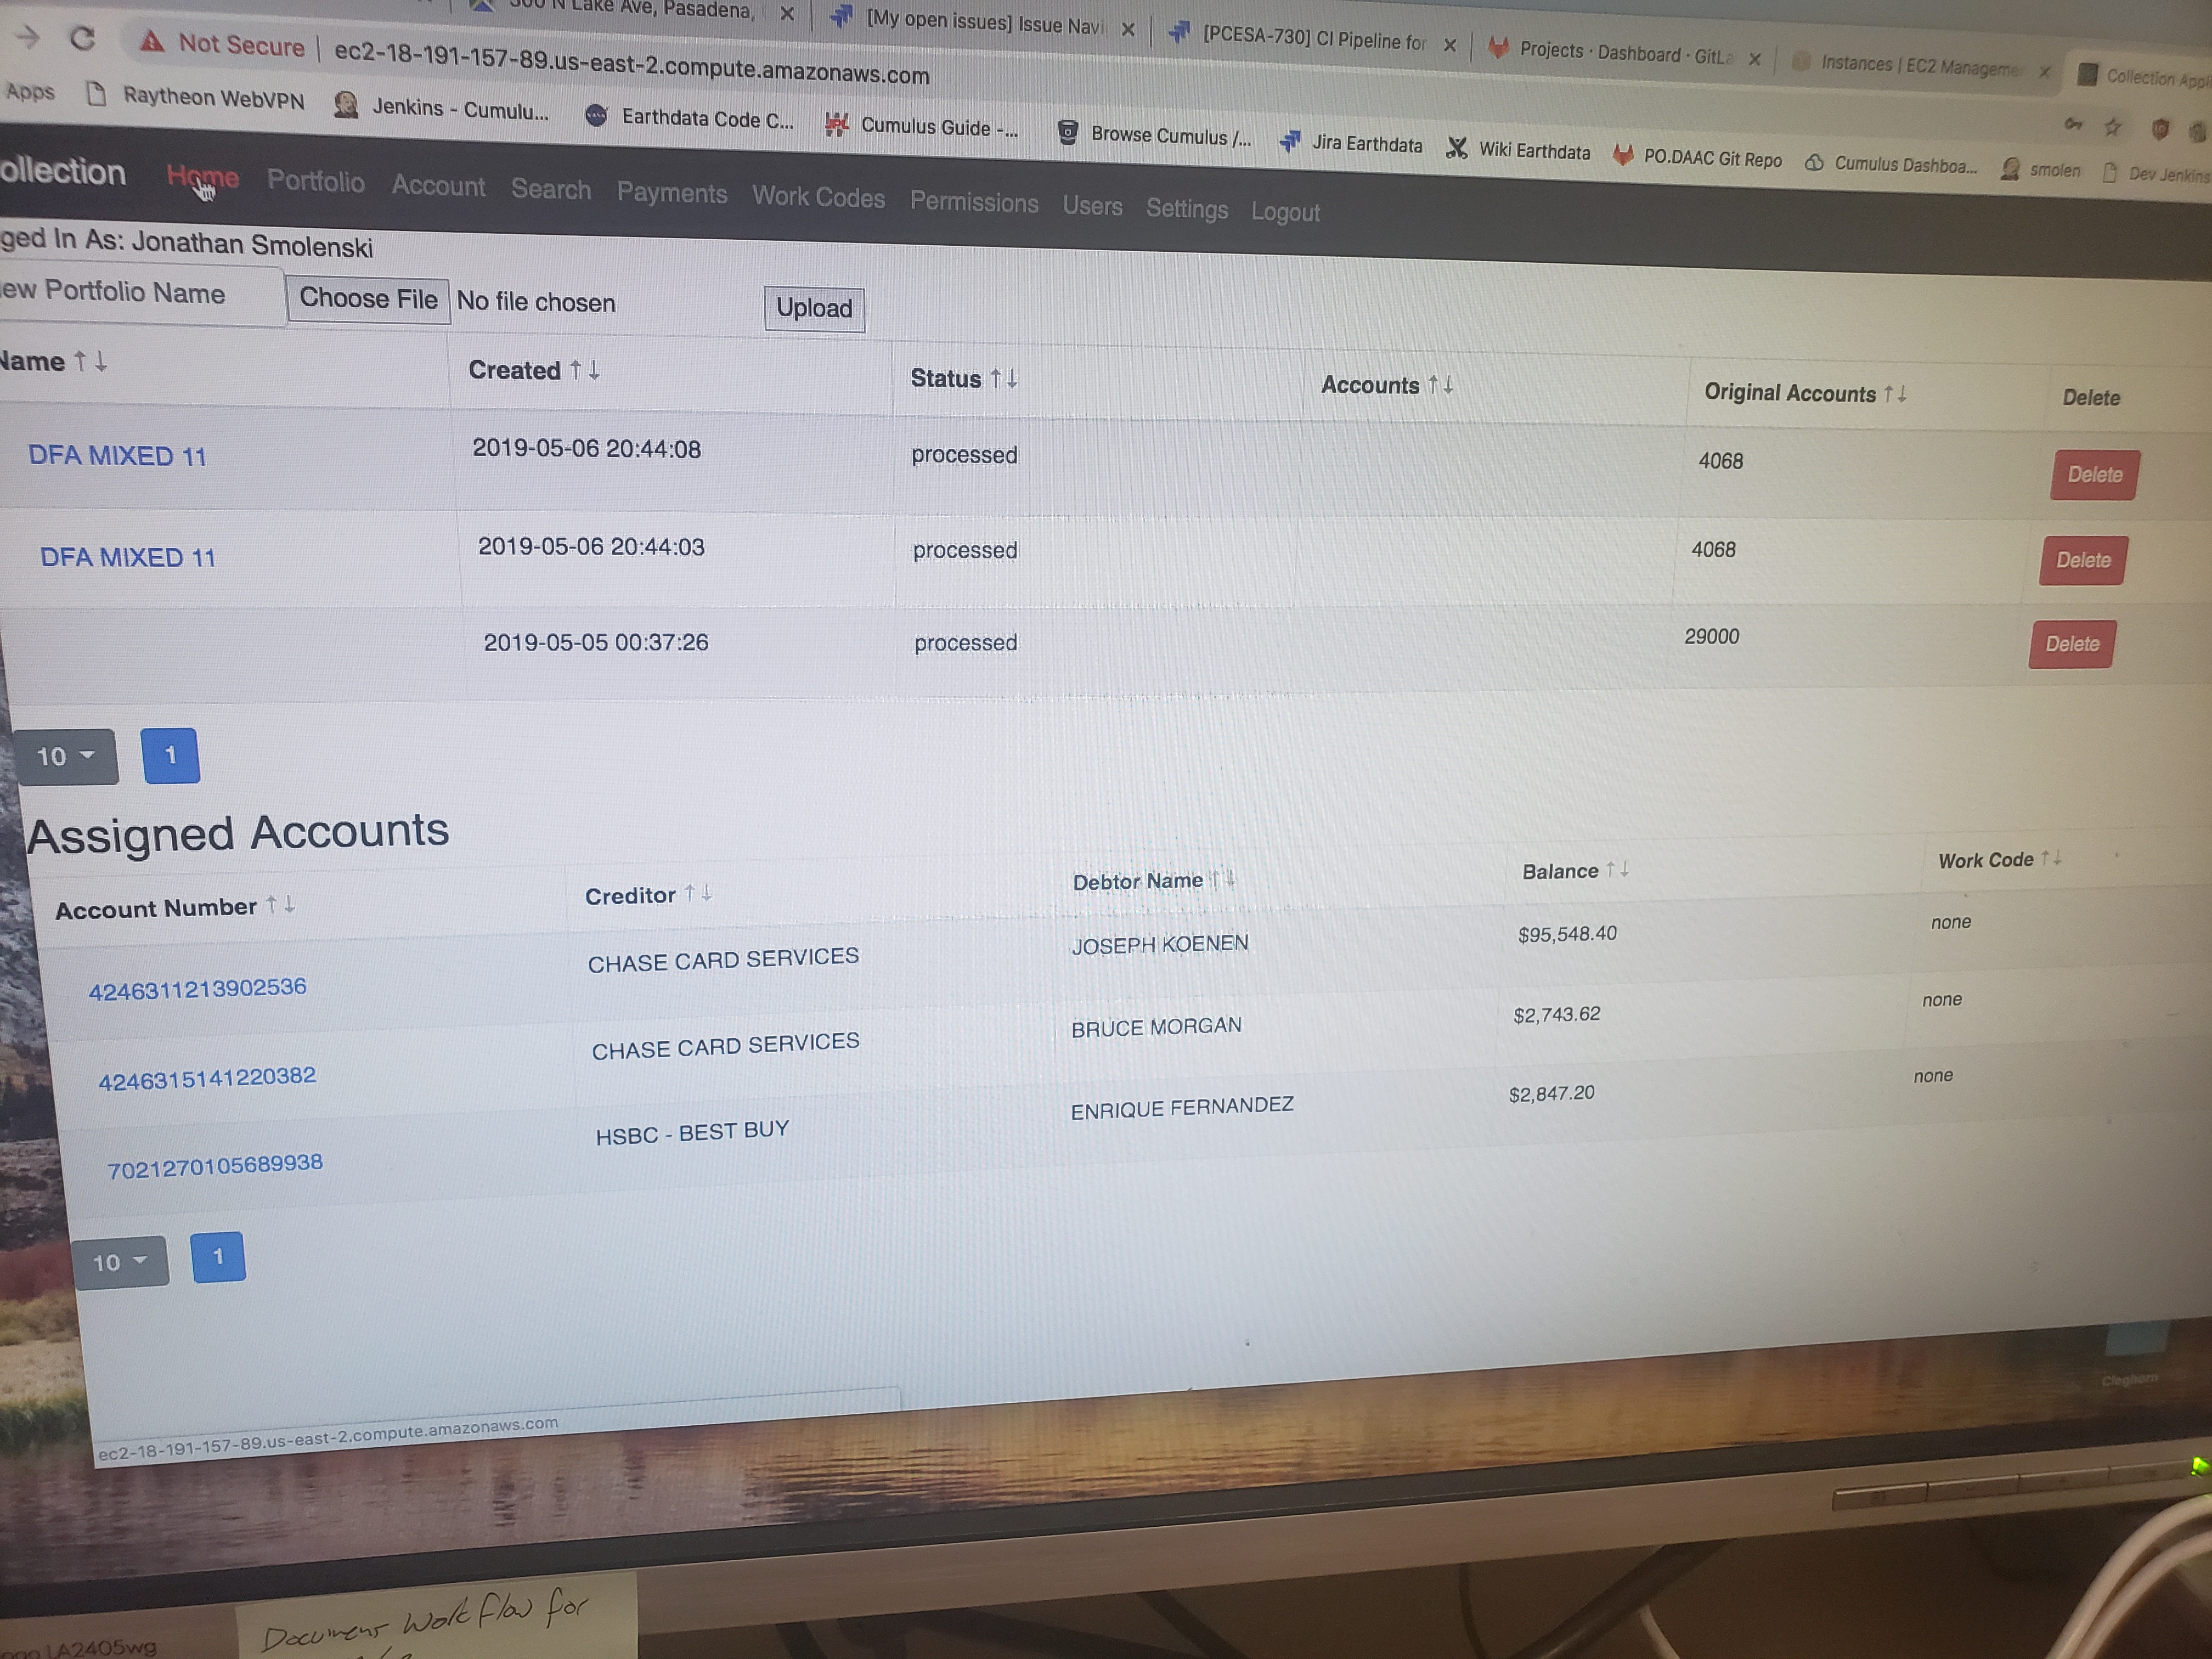Screen dimensions: 2212x1659
Task: Click the Upload button
Action: pos(814,308)
